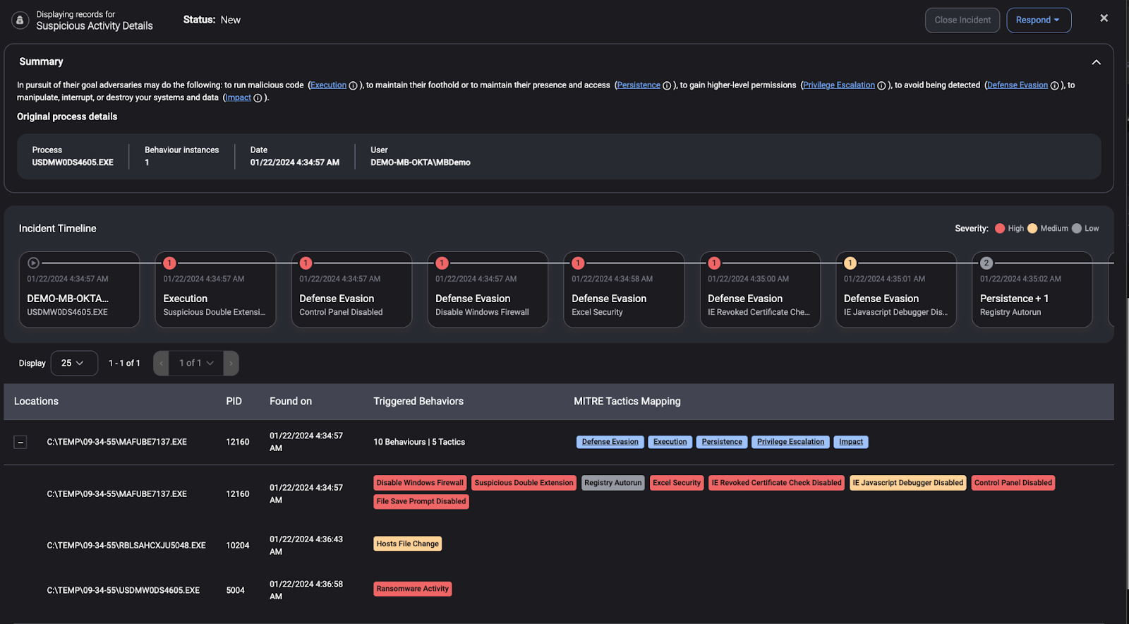Image resolution: width=1129 pixels, height=624 pixels.
Task: Select the Execution Suspicious Double Extension timeline card
Action: tap(215, 290)
